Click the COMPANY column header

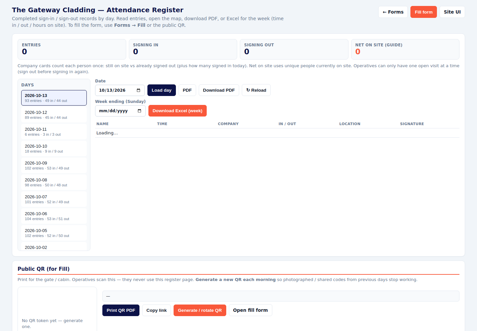[x=228, y=124]
